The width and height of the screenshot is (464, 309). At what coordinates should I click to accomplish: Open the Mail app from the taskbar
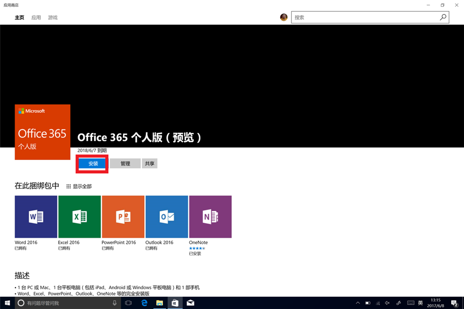[190, 303]
